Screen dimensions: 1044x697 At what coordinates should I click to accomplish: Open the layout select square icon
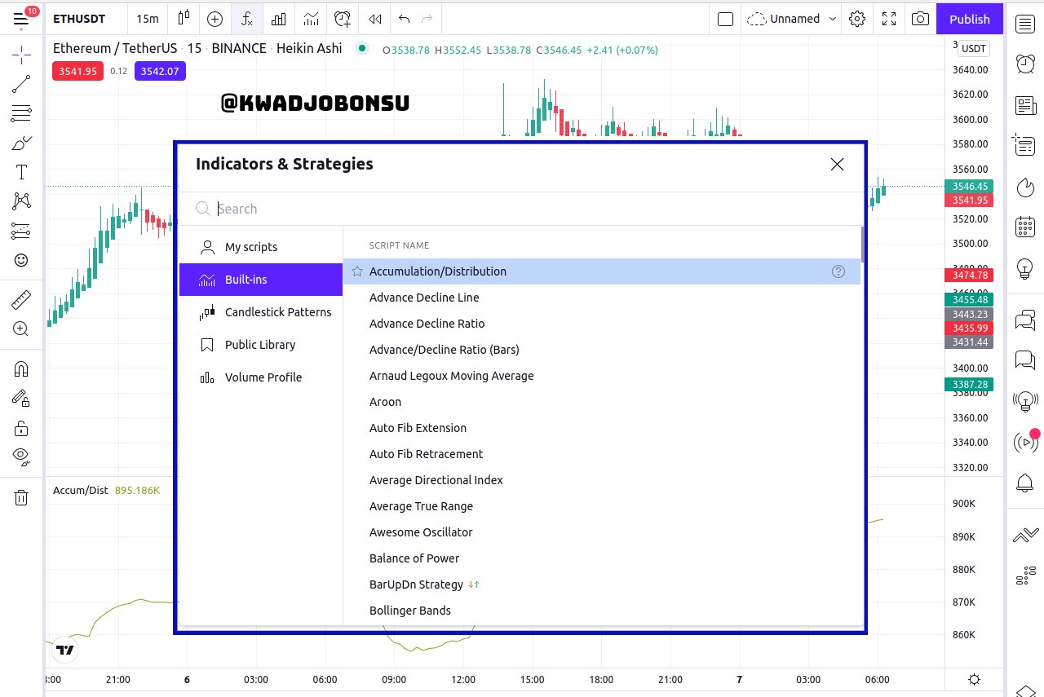tap(725, 18)
